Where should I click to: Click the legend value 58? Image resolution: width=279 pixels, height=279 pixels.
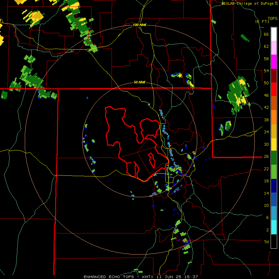coord(266,59)
